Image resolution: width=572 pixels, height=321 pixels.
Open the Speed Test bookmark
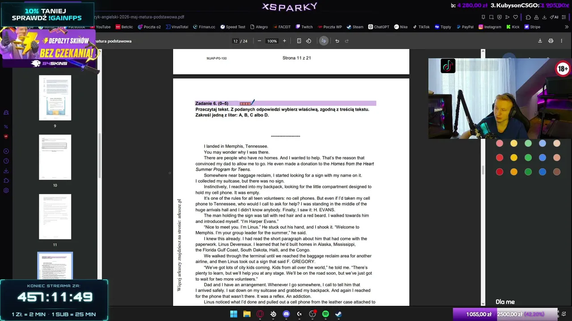pos(233,27)
